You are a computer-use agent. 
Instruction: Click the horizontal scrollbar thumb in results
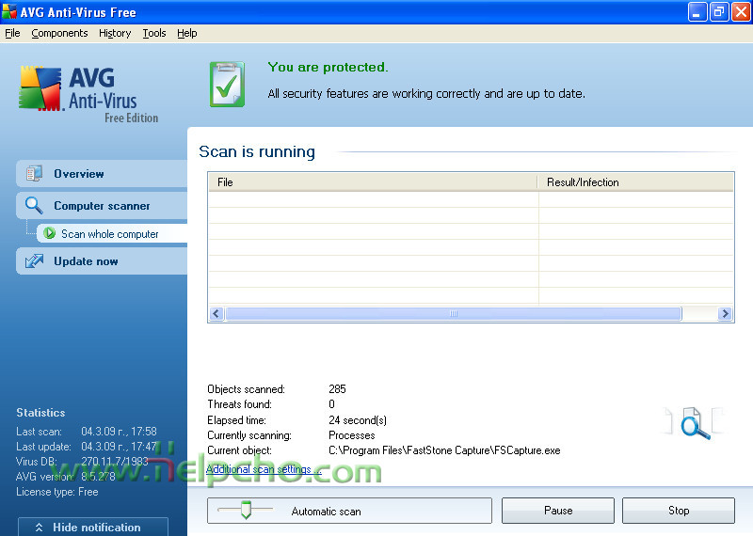[454, 314]
